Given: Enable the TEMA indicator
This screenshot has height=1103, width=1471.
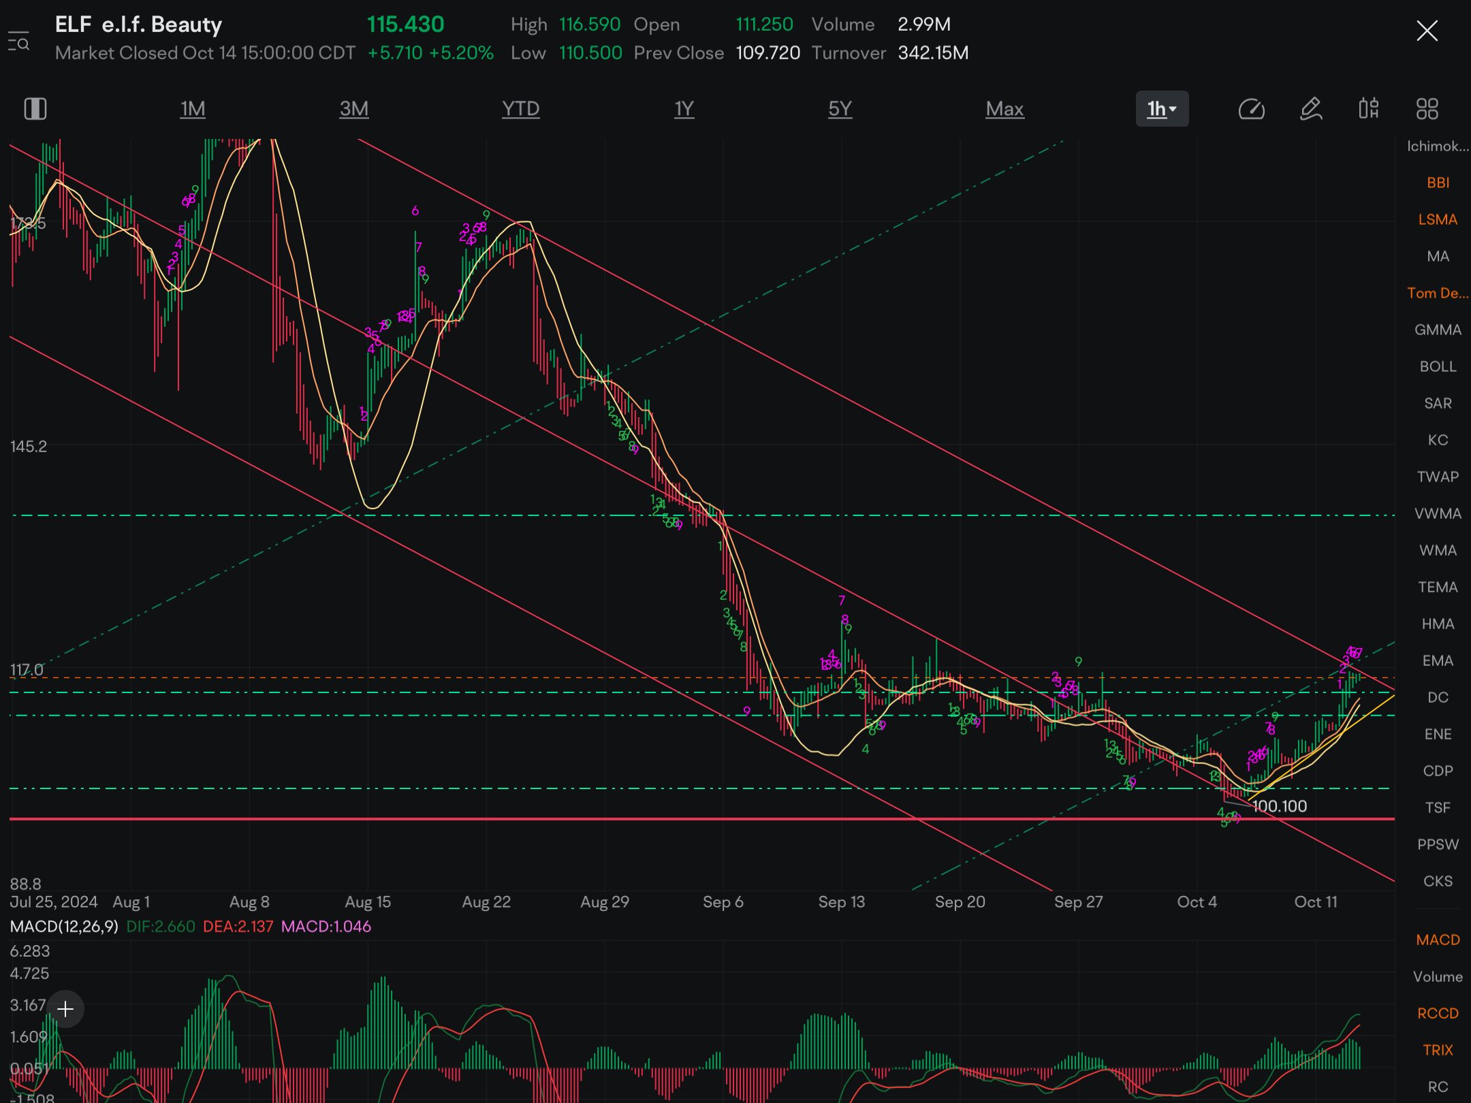Looking at the screenshot, I should pyautogui.click(x=1438, y=588).
